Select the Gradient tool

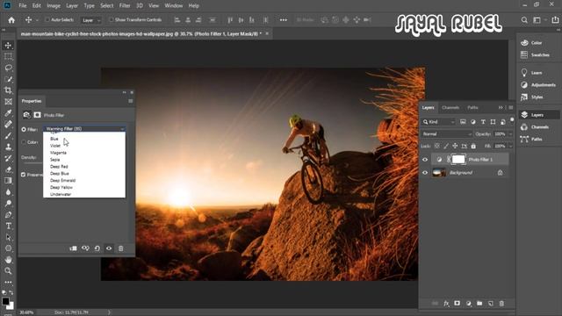[x=8, y=181]
